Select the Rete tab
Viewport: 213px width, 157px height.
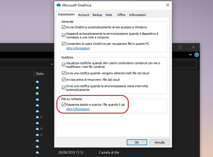click(x=109, y=15)
